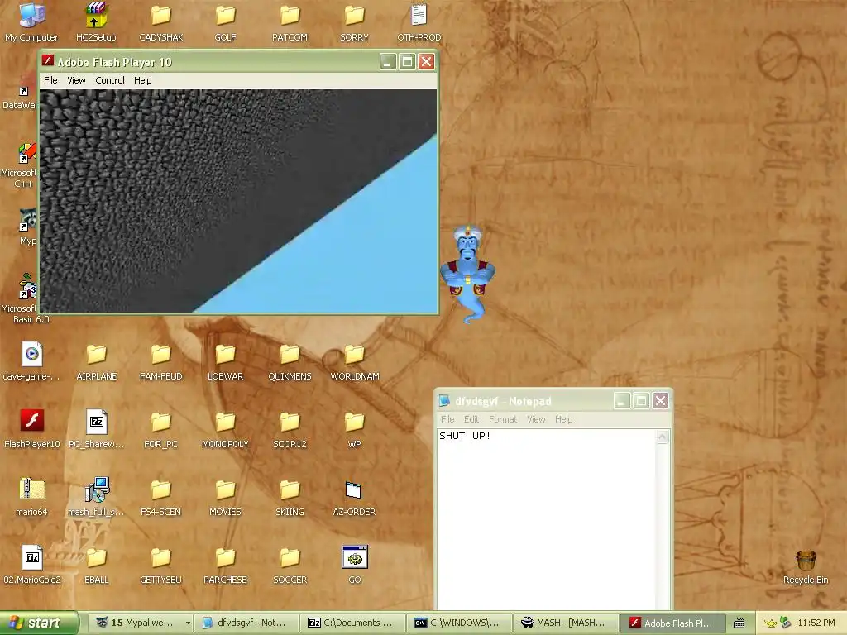The image size is (847, 635).
Task: Click the keyboard icon beside the tray
Action: coord(739,623)
